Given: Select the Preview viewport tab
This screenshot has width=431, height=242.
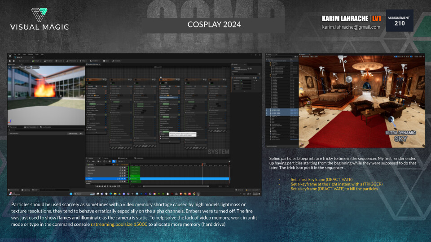Looking at the screenshot, I should [x=13, y=65].
